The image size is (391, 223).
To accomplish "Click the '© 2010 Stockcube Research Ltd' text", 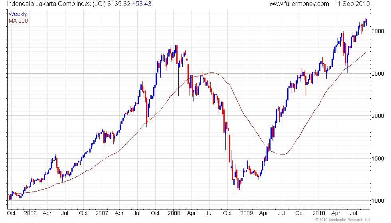I will point(342,220).
